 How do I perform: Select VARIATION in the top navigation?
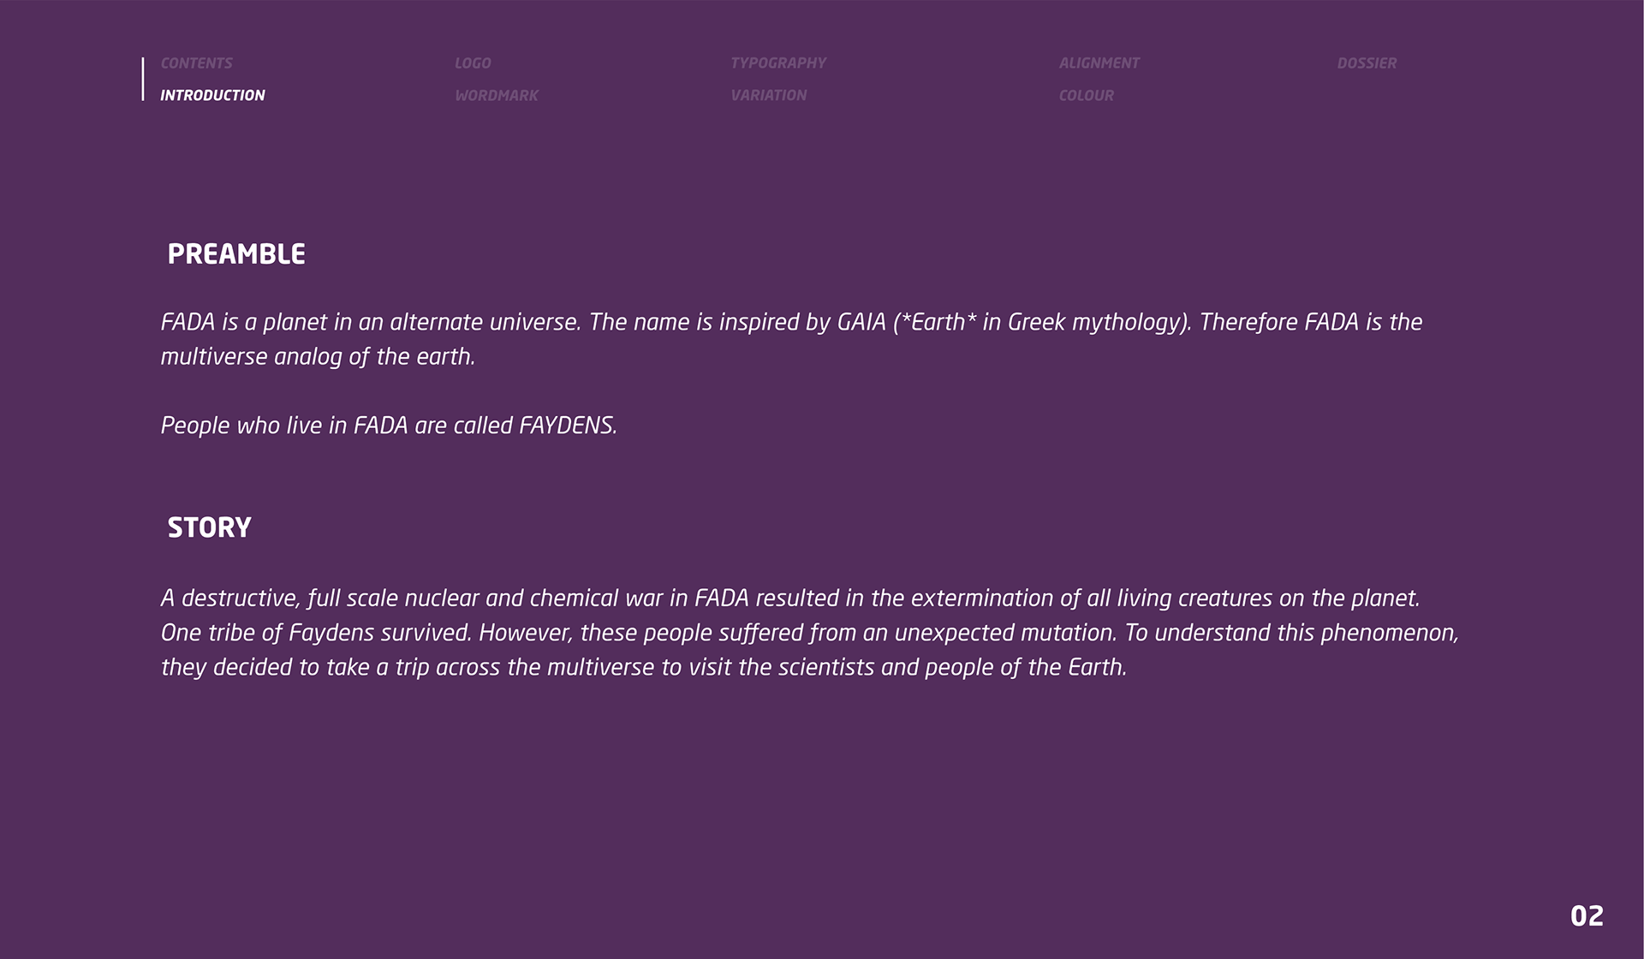pyautogui.click(x=768, y=95)
